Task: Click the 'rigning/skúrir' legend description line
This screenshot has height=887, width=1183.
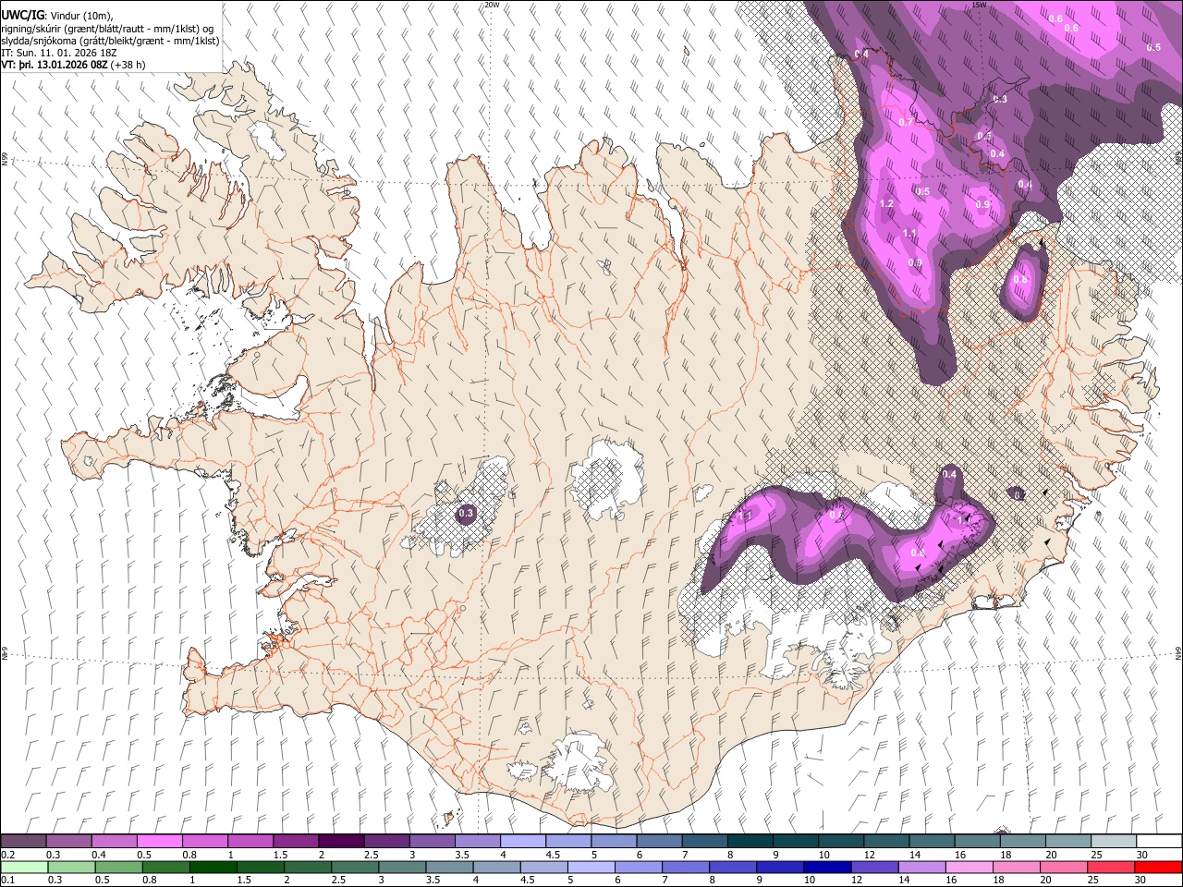Action: [x=107, y=29]
